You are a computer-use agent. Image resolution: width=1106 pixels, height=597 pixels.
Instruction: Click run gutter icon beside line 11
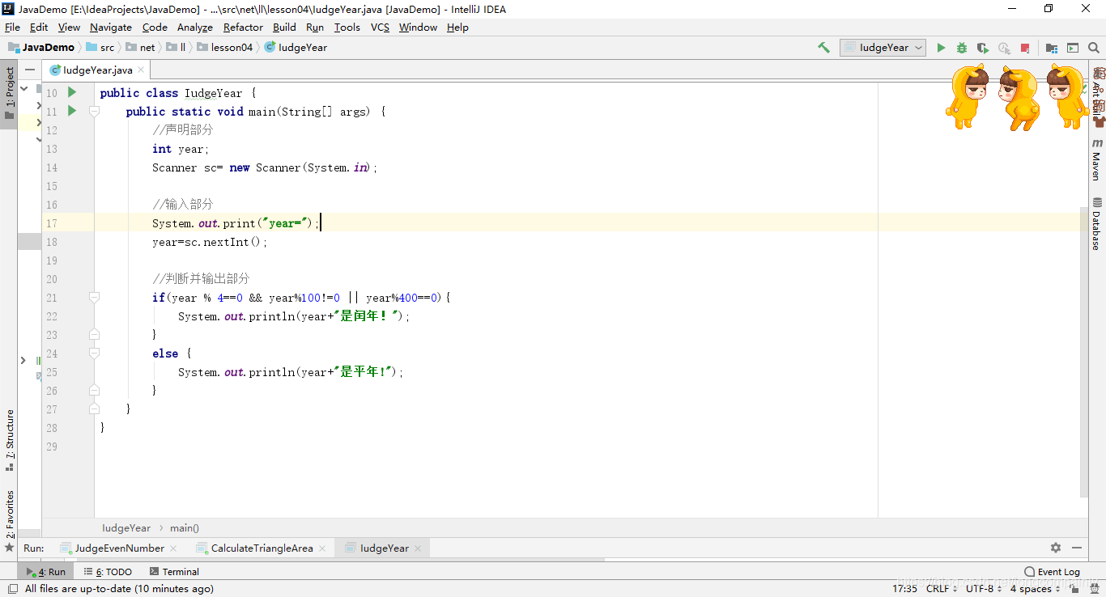[x=72, y=111]
